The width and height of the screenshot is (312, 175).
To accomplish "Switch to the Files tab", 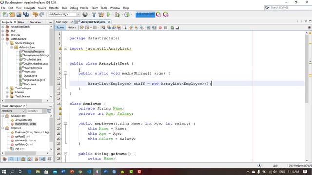I will [21, 22].
